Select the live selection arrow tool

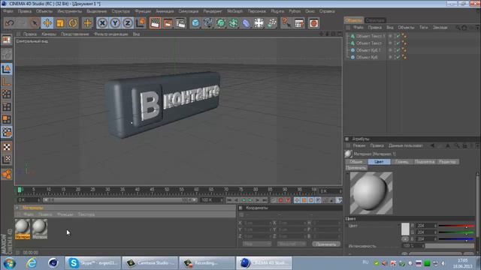click(x=35, y=23)
